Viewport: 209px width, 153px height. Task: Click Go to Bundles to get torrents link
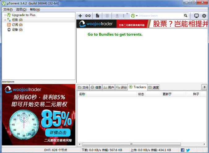115,34
